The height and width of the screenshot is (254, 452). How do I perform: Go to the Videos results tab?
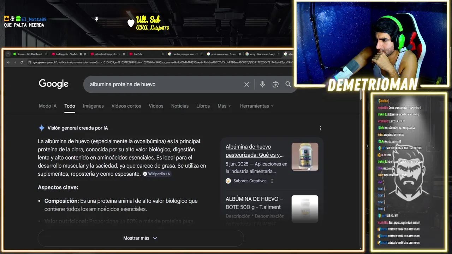[156, 106]
